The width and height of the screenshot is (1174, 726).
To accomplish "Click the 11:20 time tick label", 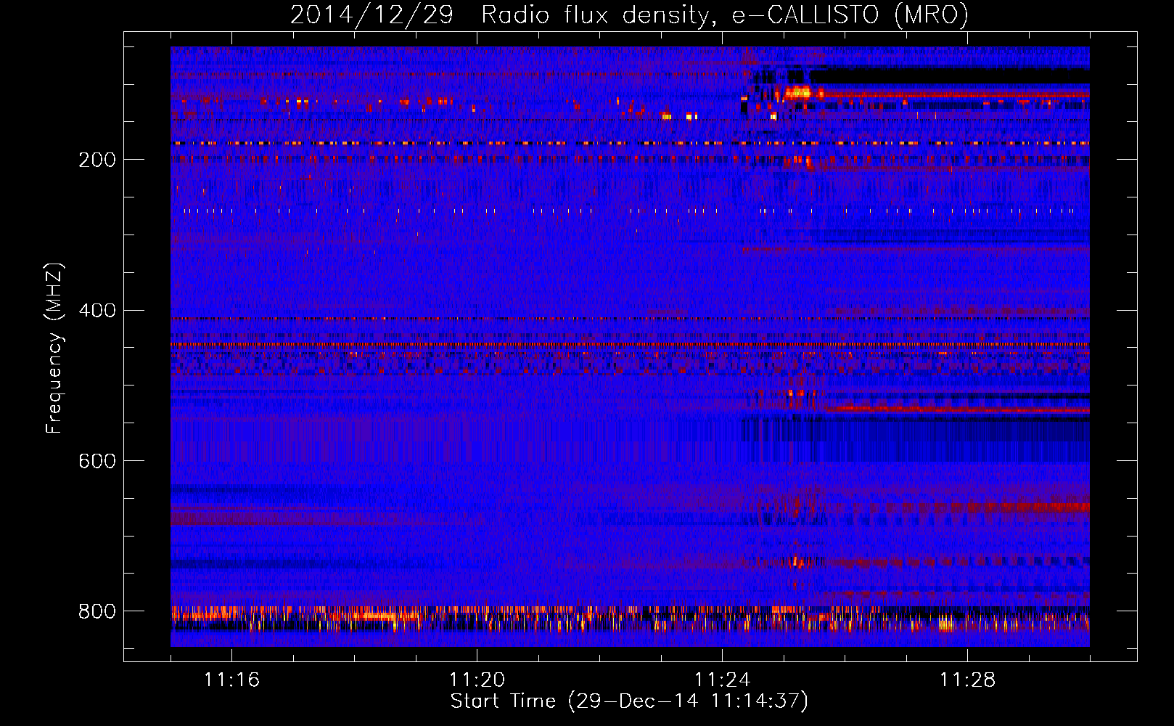I will tap(477, 680).
